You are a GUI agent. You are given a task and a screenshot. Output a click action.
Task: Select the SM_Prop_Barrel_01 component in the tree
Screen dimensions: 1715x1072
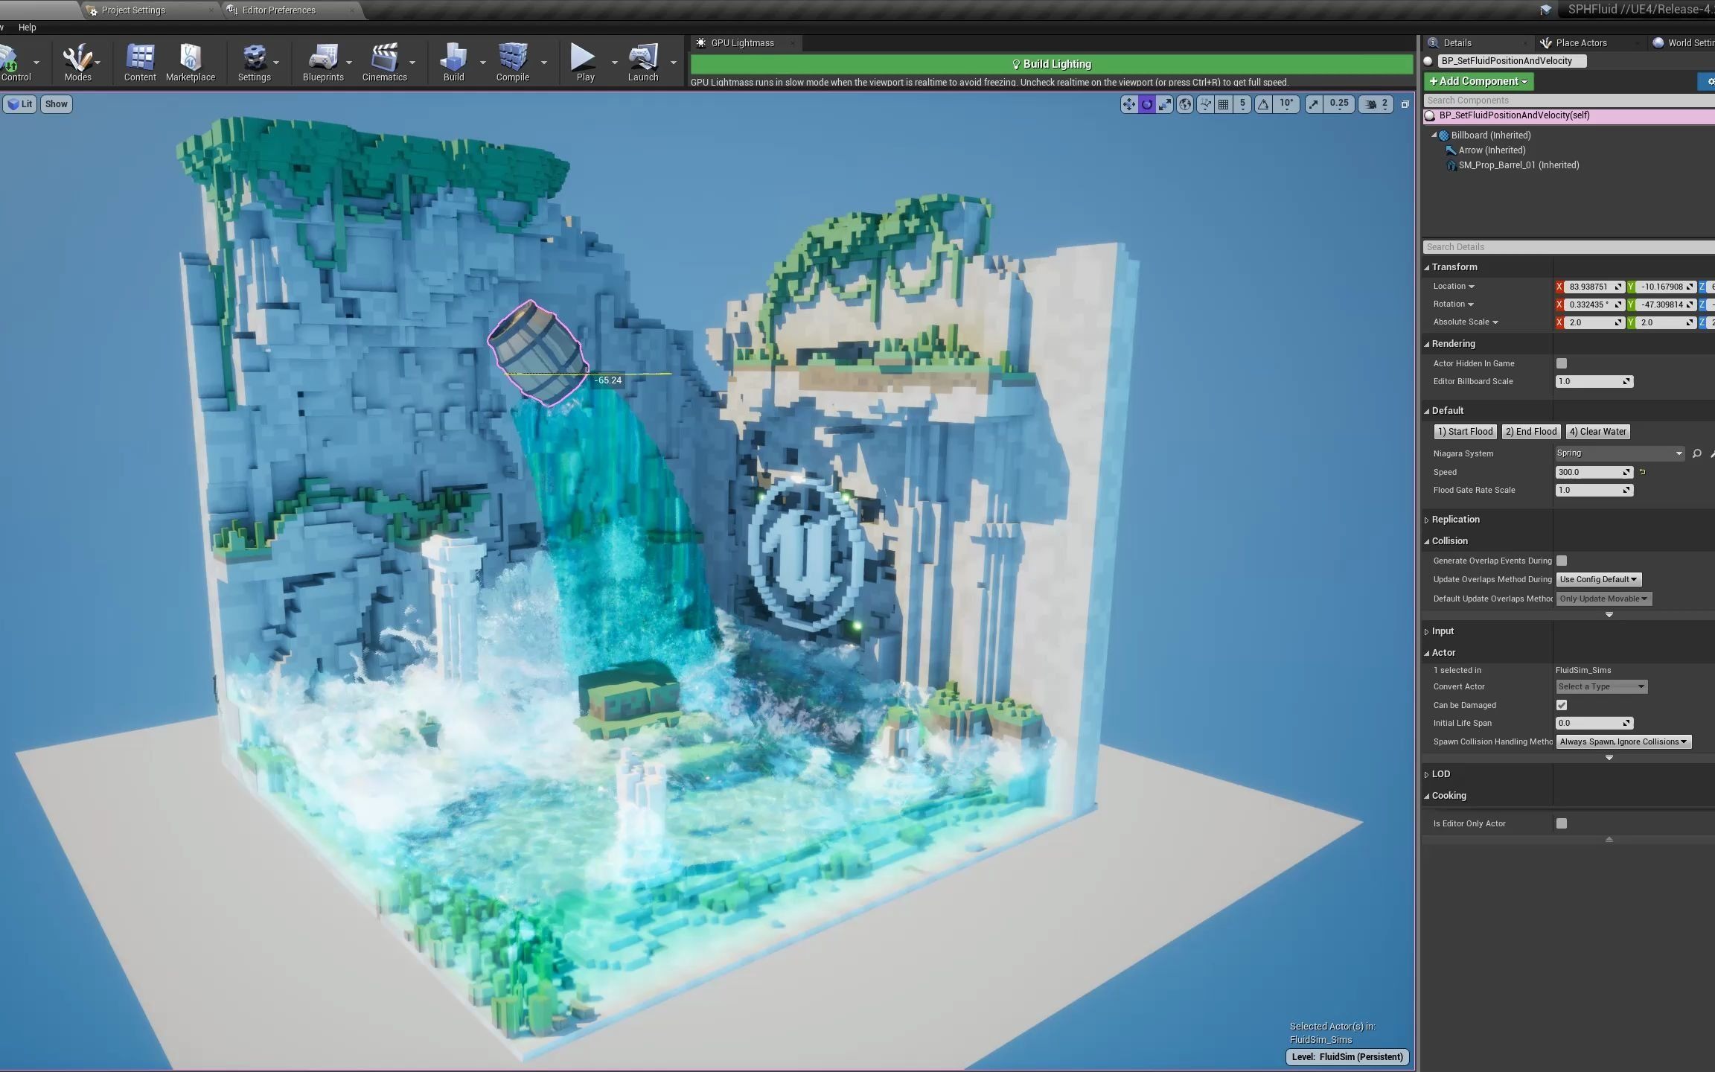1518,165
